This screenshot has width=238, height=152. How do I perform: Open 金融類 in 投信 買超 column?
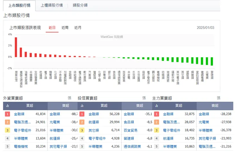point(94,114)
